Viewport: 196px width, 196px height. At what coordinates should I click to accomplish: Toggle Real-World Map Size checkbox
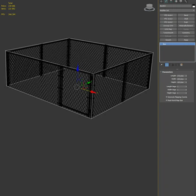(x=167, y=100)
